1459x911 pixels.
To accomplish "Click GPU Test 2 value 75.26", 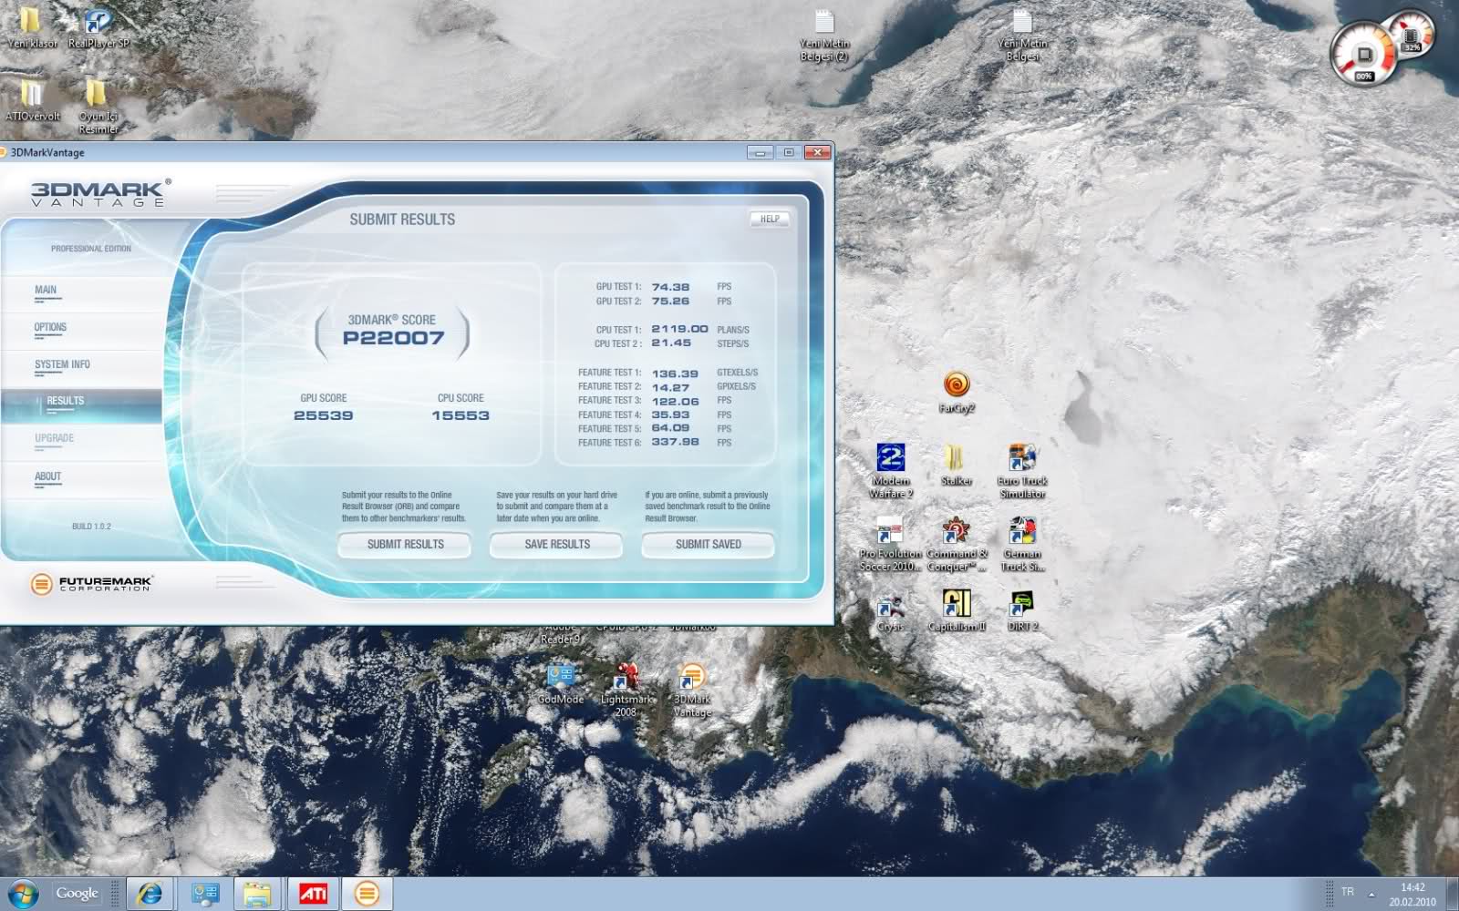I will coord(670,302).
